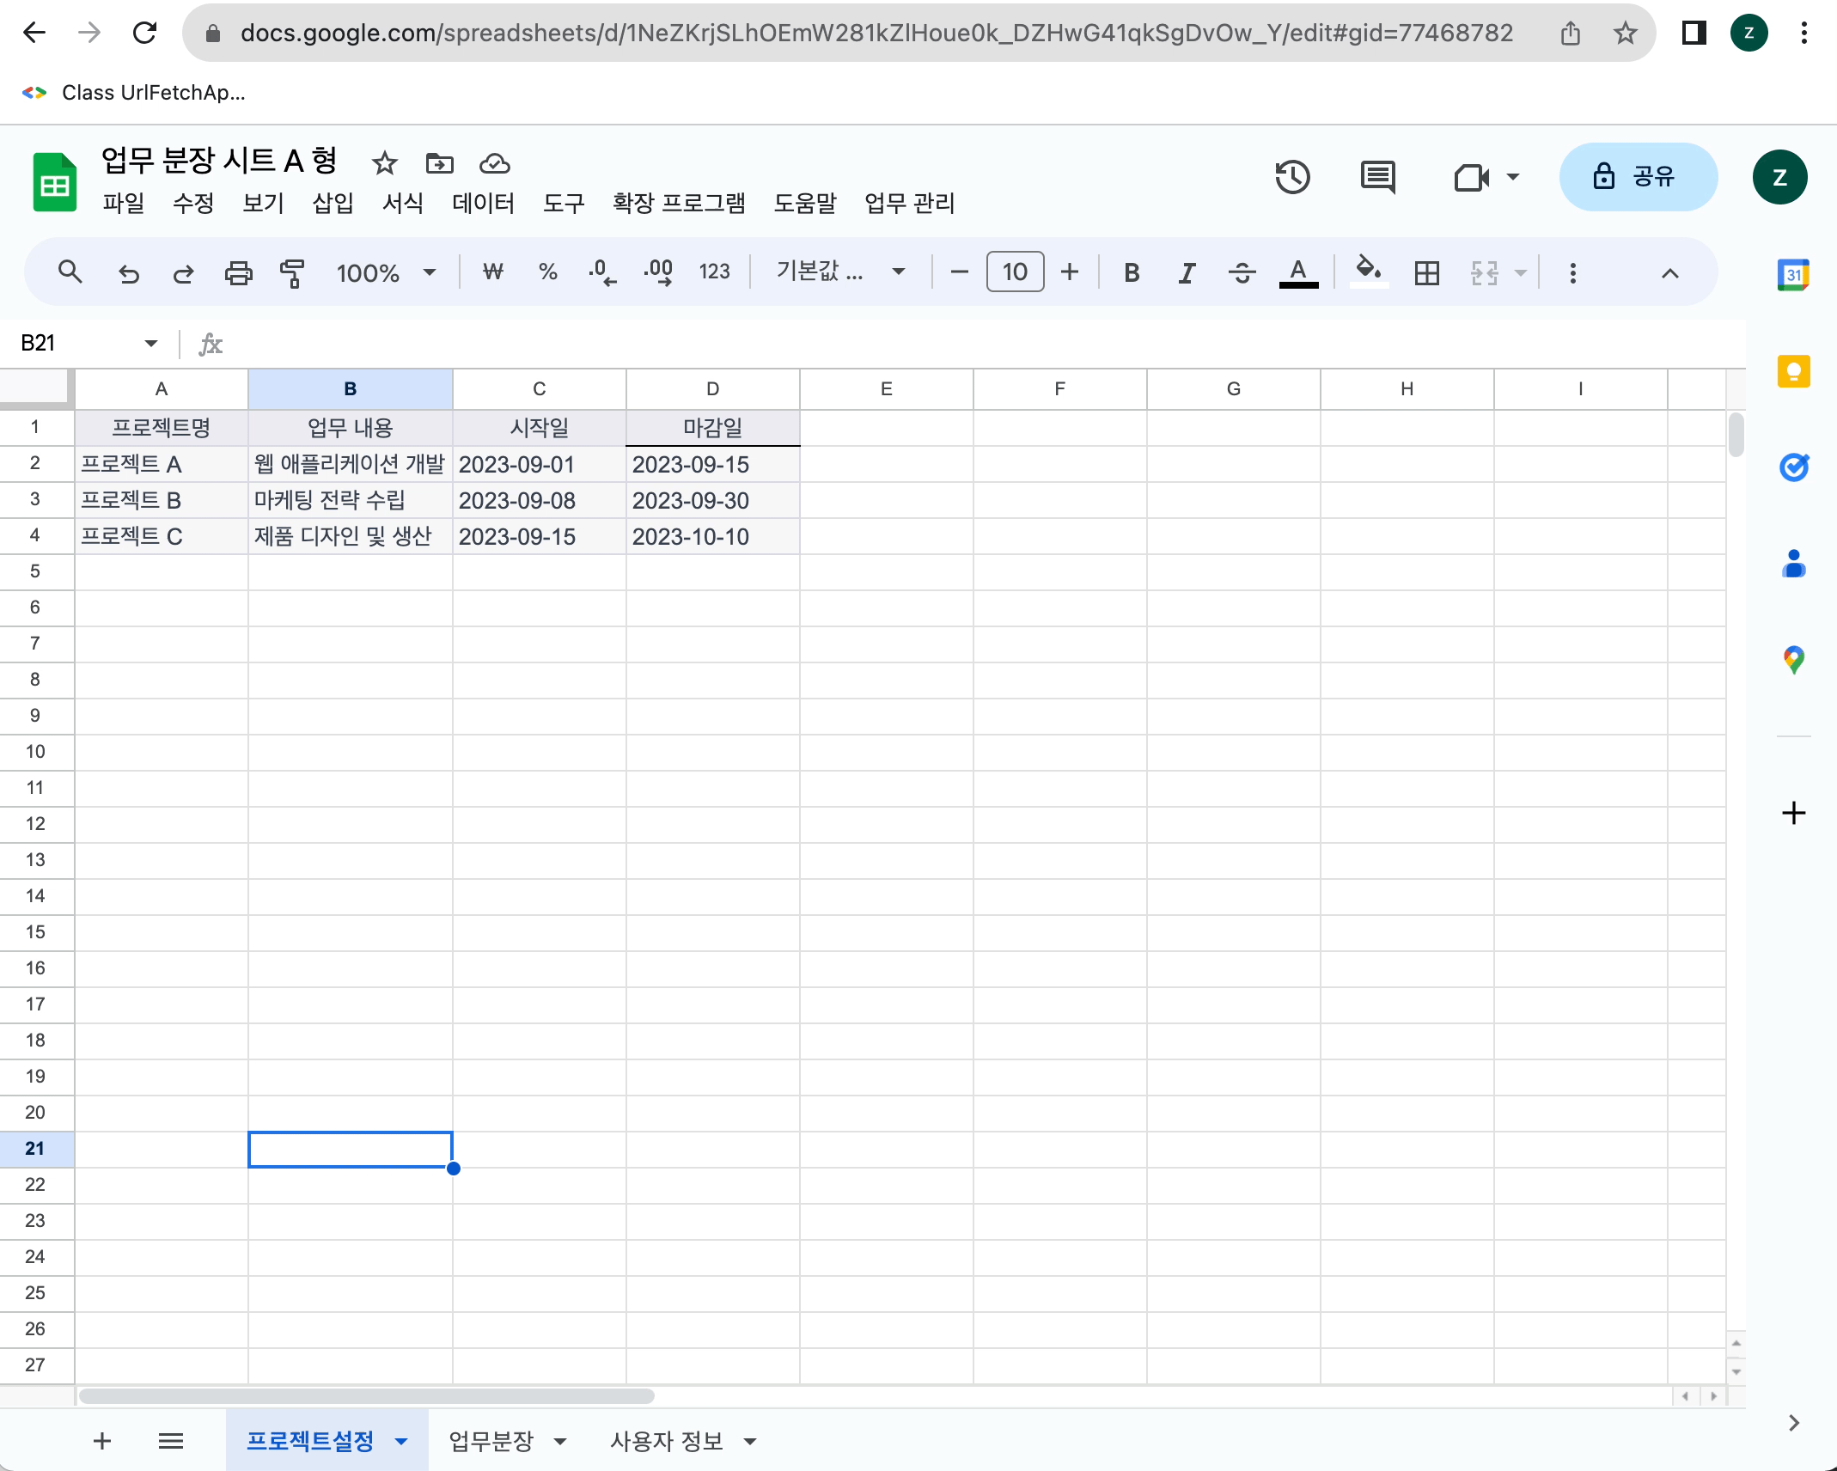The width and height of the screenshot is (1837, 1471).
Task: Click the Google Keep sidebar icon
Action: [x=1793, y=371]
